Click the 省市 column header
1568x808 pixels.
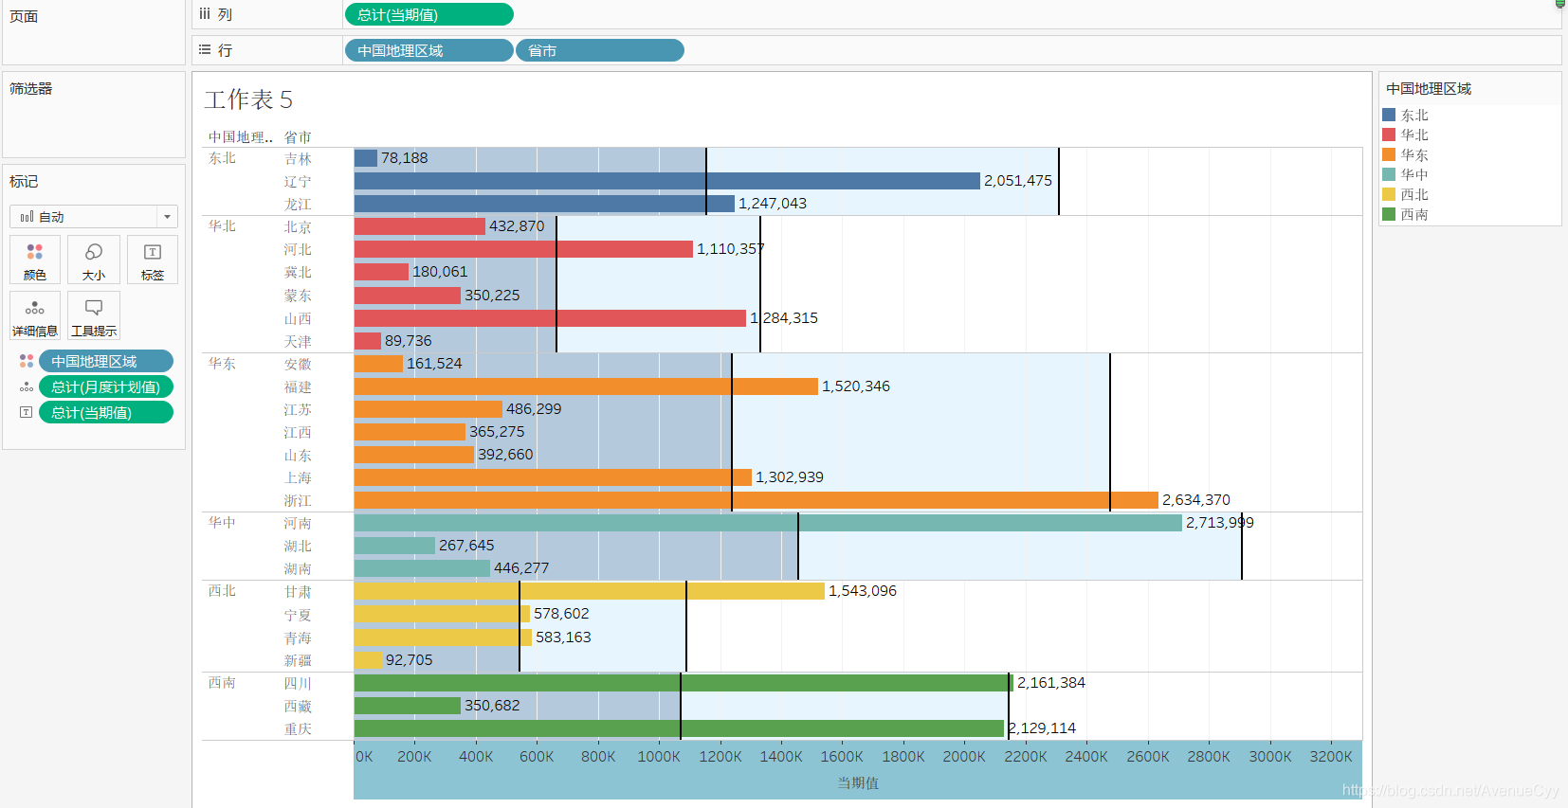tap(298, 137)
